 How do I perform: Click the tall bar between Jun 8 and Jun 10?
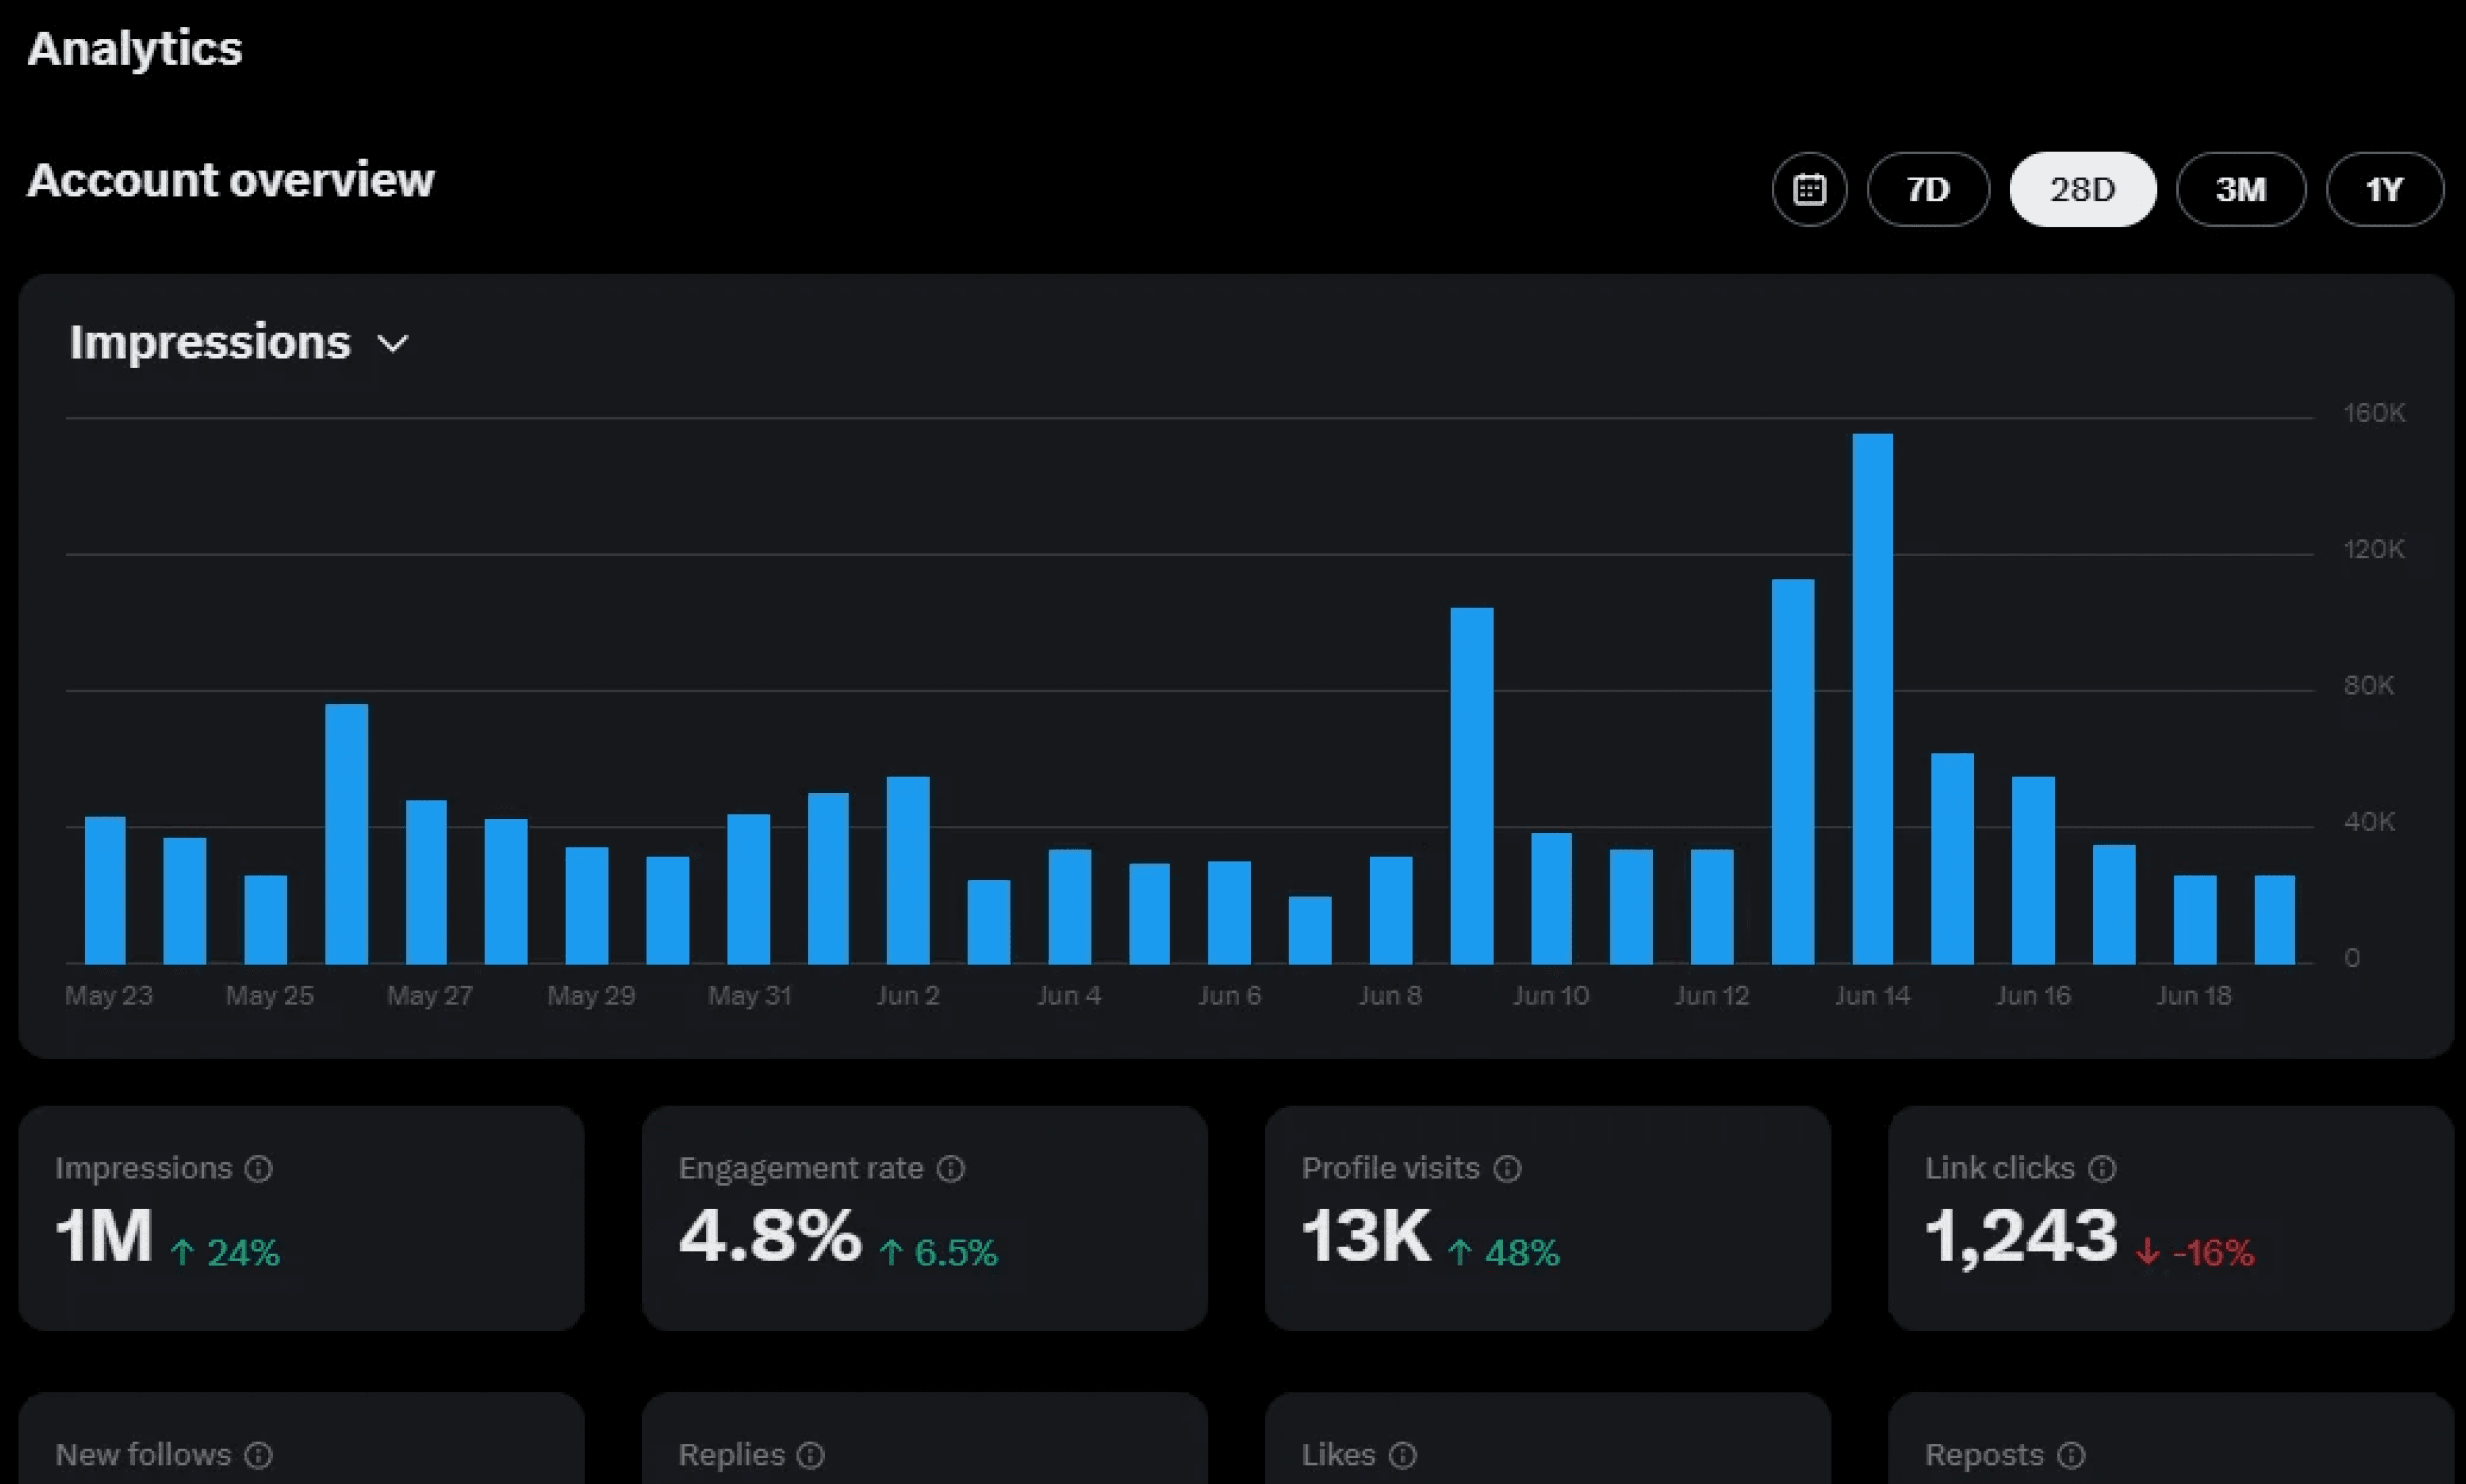pos(1472,786)
